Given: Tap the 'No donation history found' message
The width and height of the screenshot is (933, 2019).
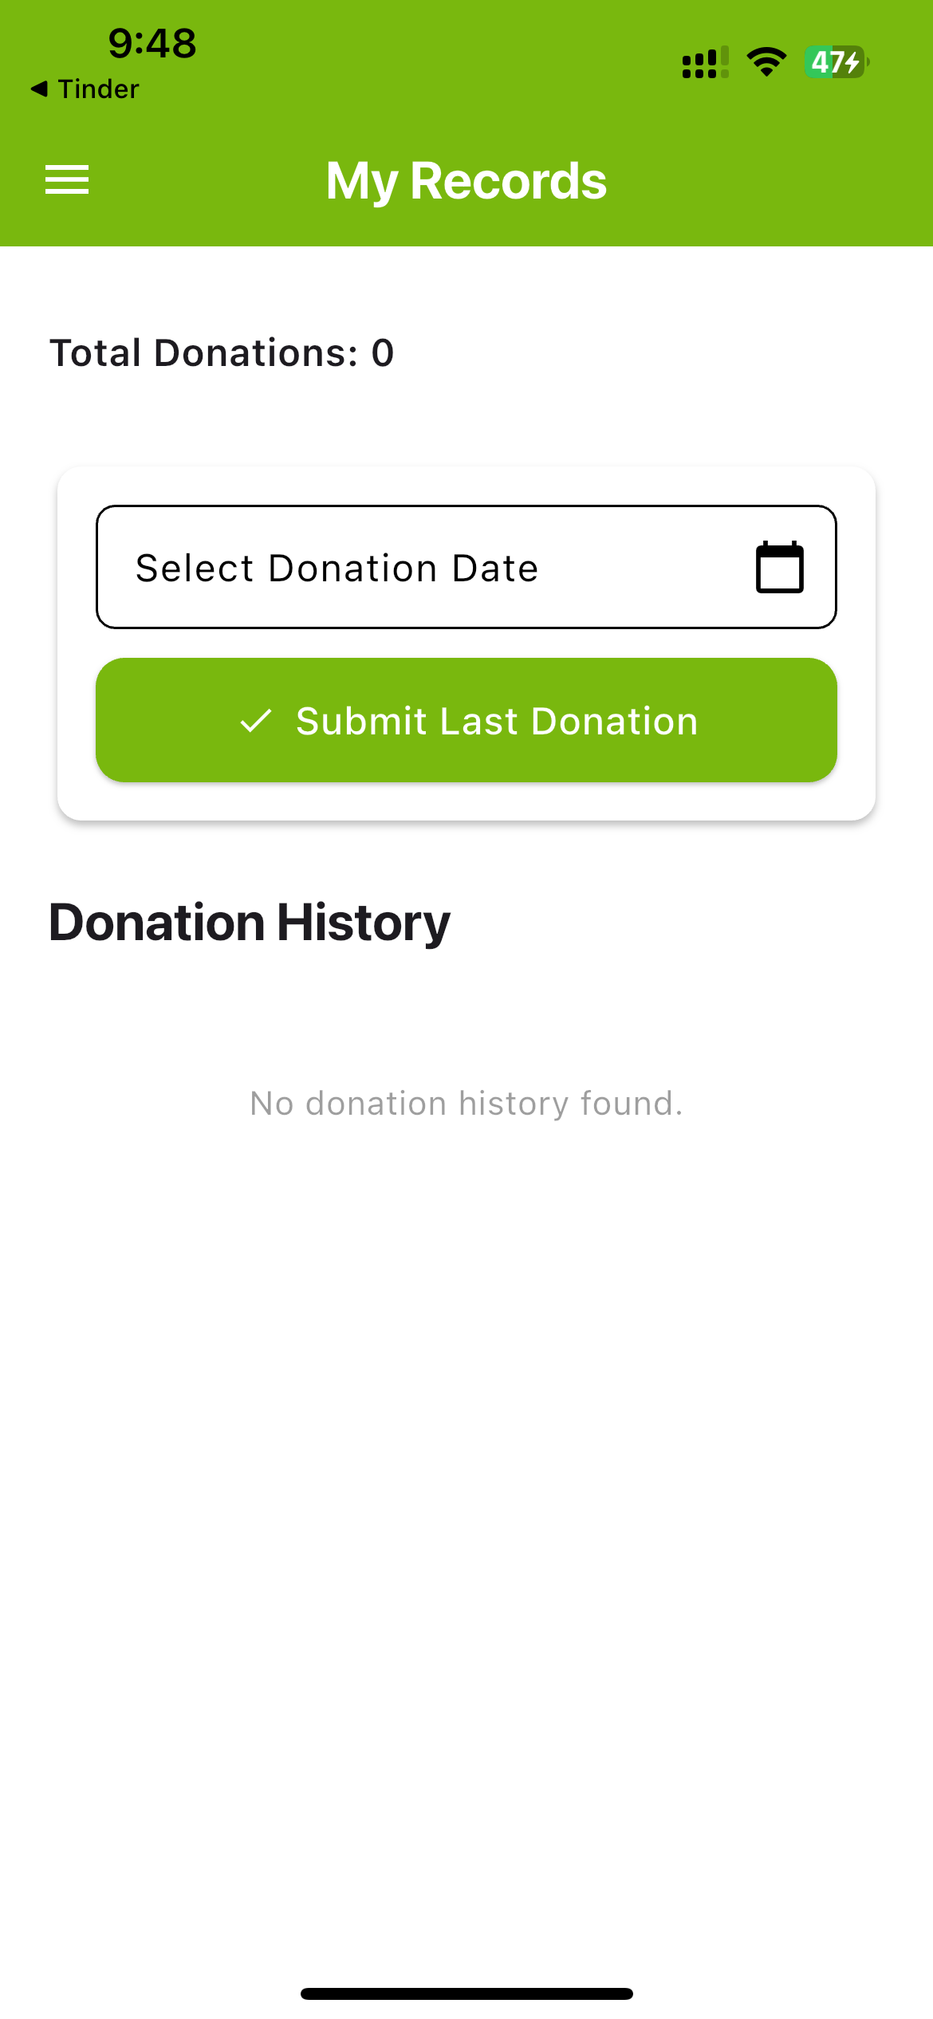Looking at the screenshot, I should pos(467,1104).
